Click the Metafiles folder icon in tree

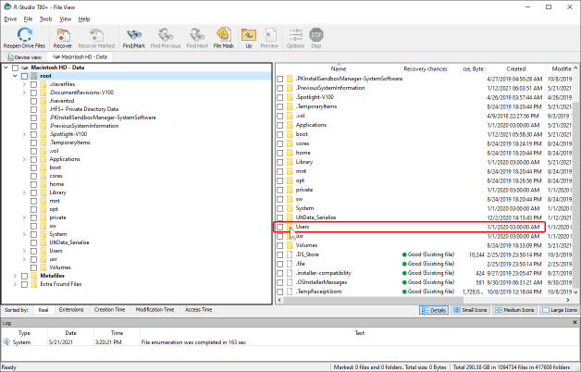click(34, 276)
